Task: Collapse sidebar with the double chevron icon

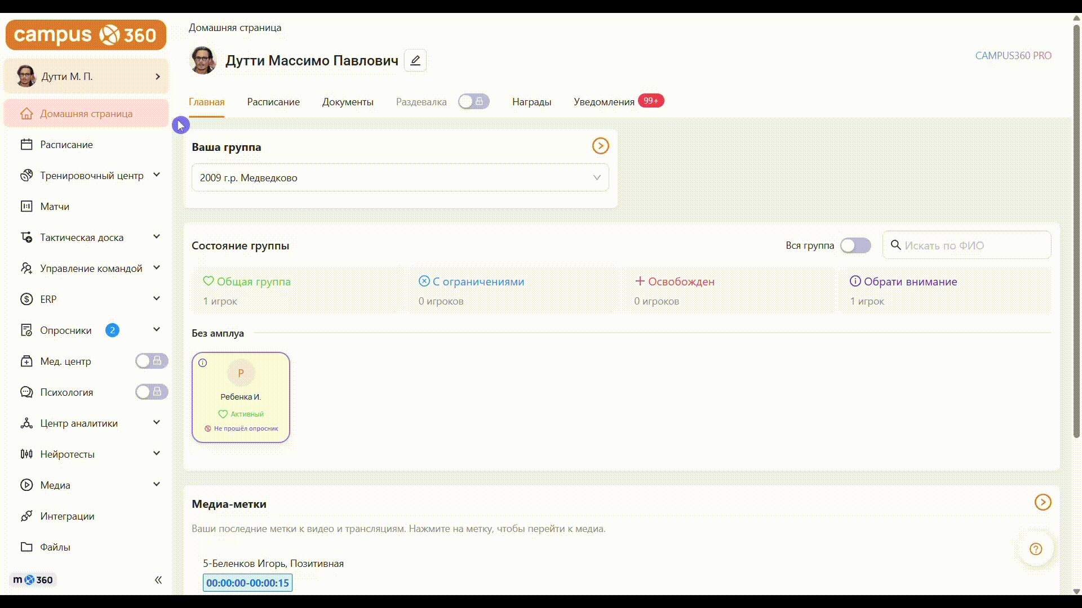Action: click(158, 580)
